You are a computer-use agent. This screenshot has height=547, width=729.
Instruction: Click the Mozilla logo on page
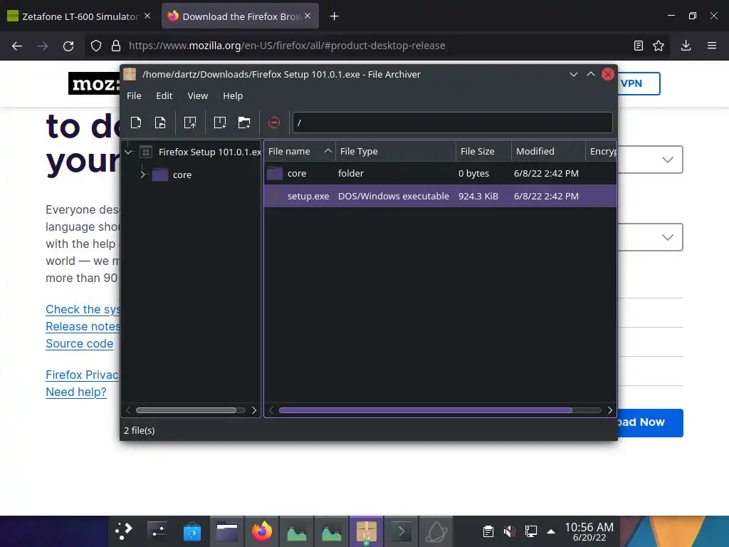point(95,84)
